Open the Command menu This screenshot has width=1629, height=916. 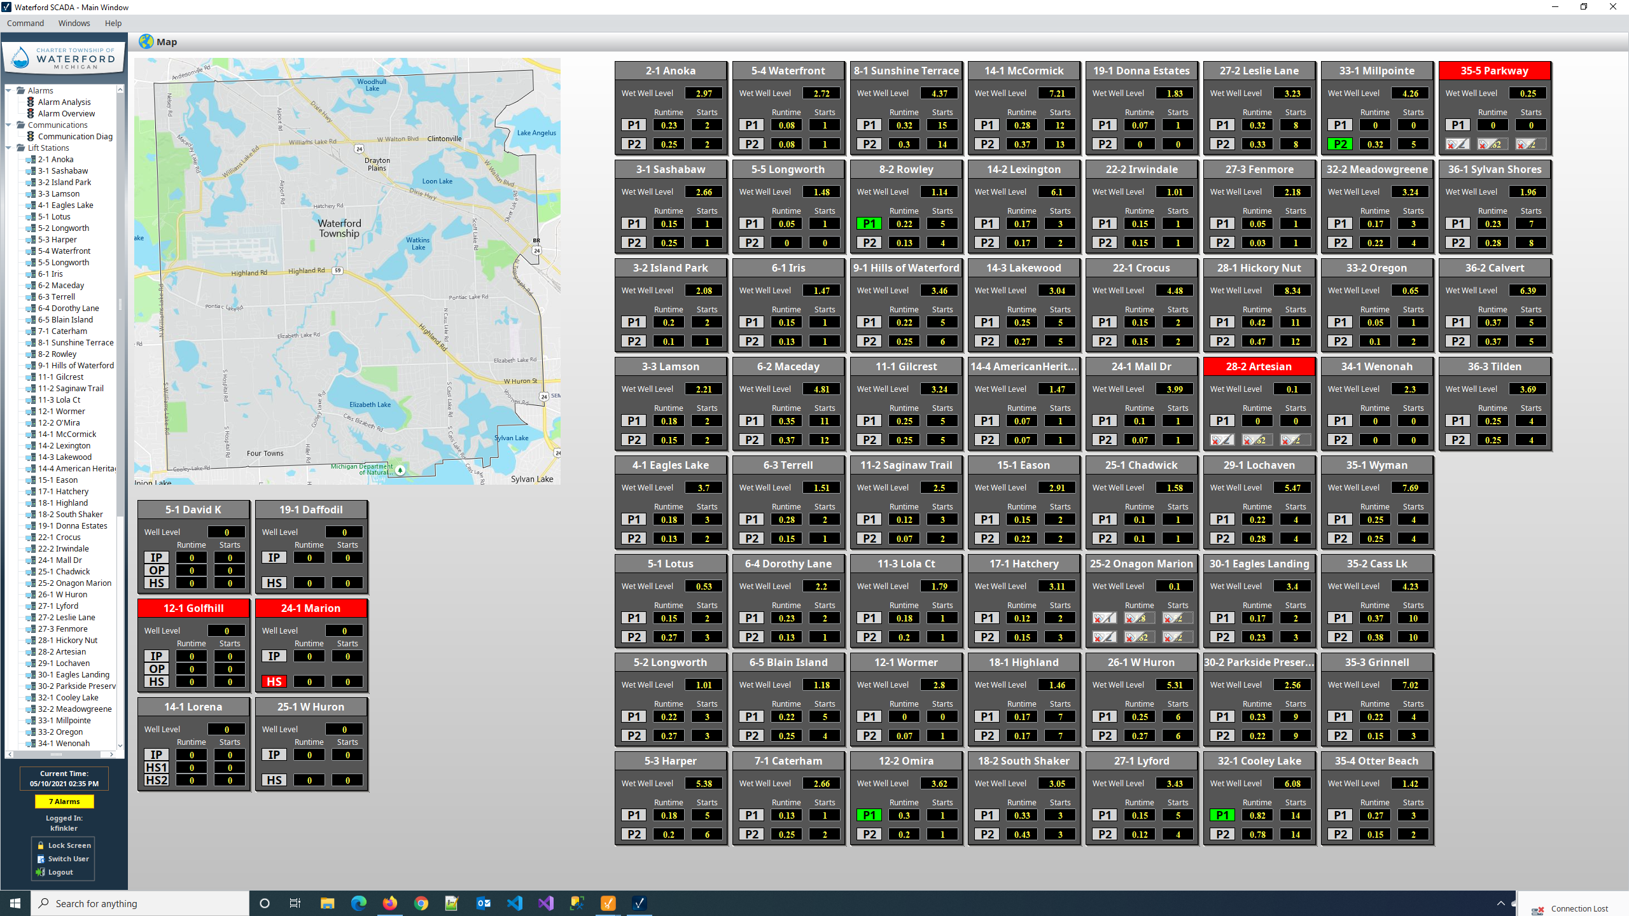[x=25, y=23]
